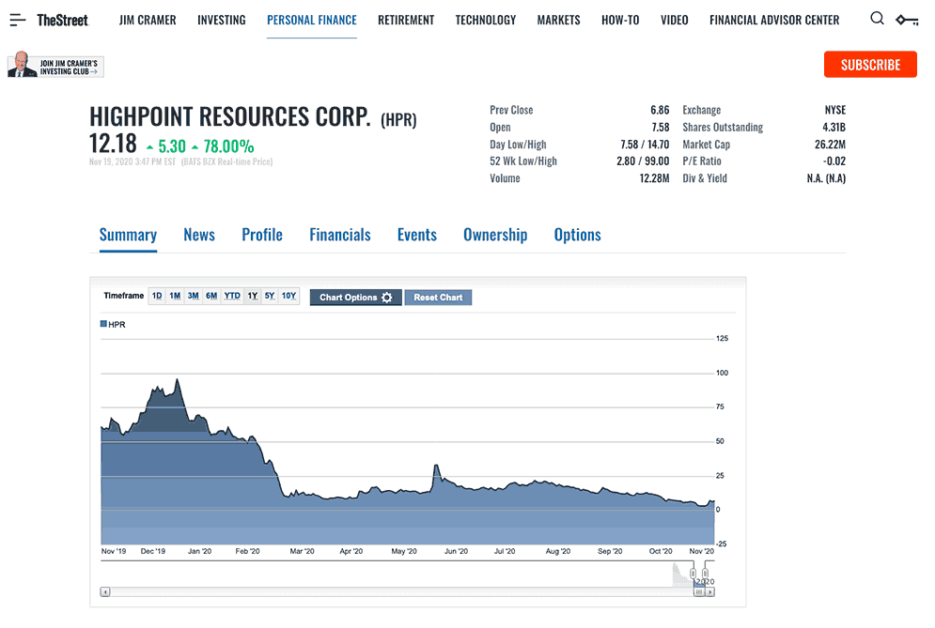The width and height of the screenshot is (935, 628).
Task: Set chart timeframe to 5Y
Action: [270, 296]
